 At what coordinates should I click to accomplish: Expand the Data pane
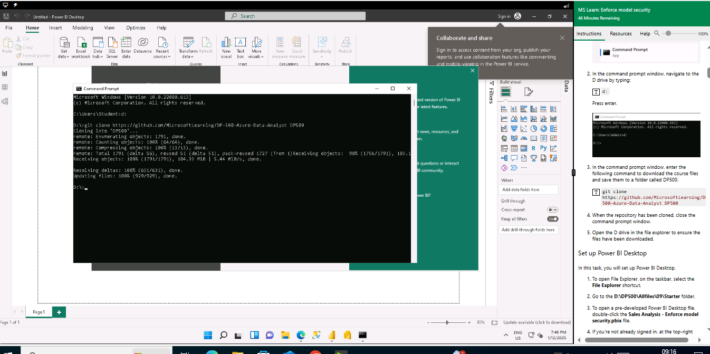tap(567, 86)
